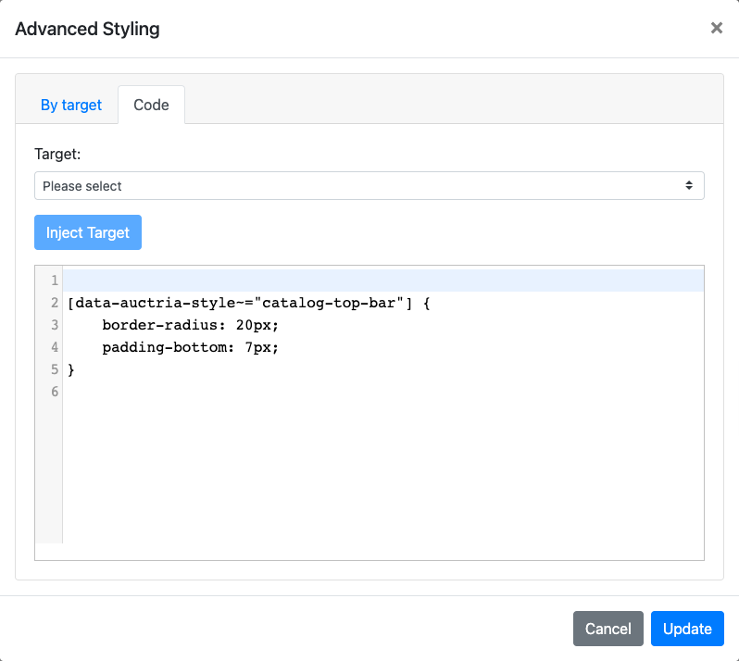Viewport: 739px width, 661px height.
Task: Cancel the styling changes
Action: click(x=607, y=629)
